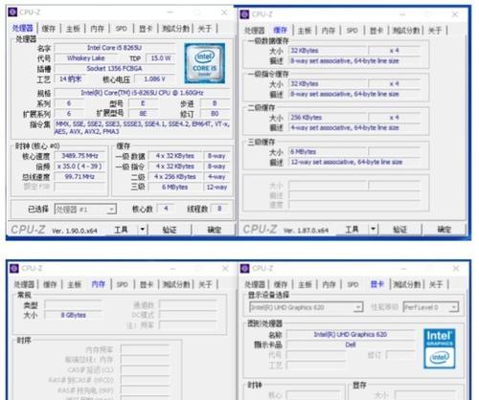The image size is (479, 400).
Task: Close the processor window (Ver. 1.90.0)
Action: pyautogui.click(x=224, y=12)
